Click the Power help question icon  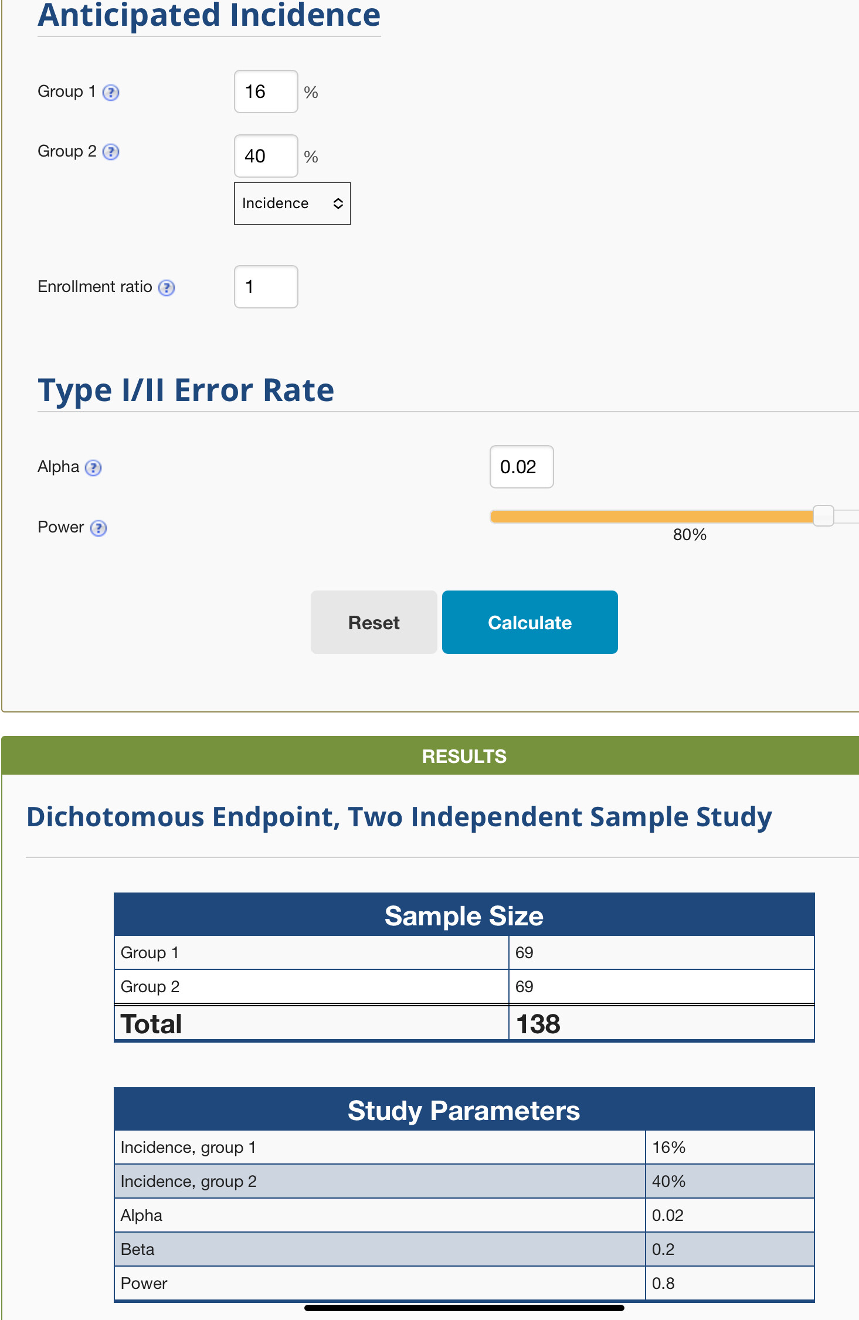tap(99, 528)
